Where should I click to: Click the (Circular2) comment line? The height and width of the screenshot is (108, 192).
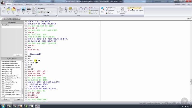click(x=35, y=54)
